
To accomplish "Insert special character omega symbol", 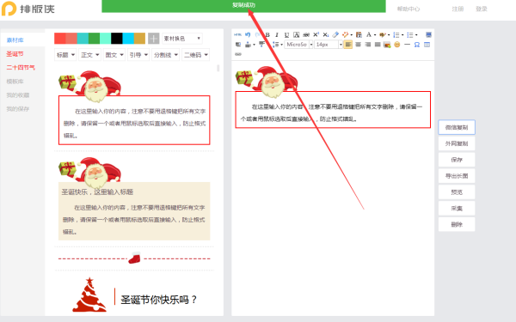I will (x=416, y=45).
